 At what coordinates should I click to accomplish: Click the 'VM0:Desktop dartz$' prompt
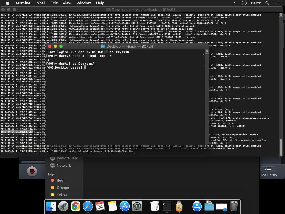click(65, 67)
